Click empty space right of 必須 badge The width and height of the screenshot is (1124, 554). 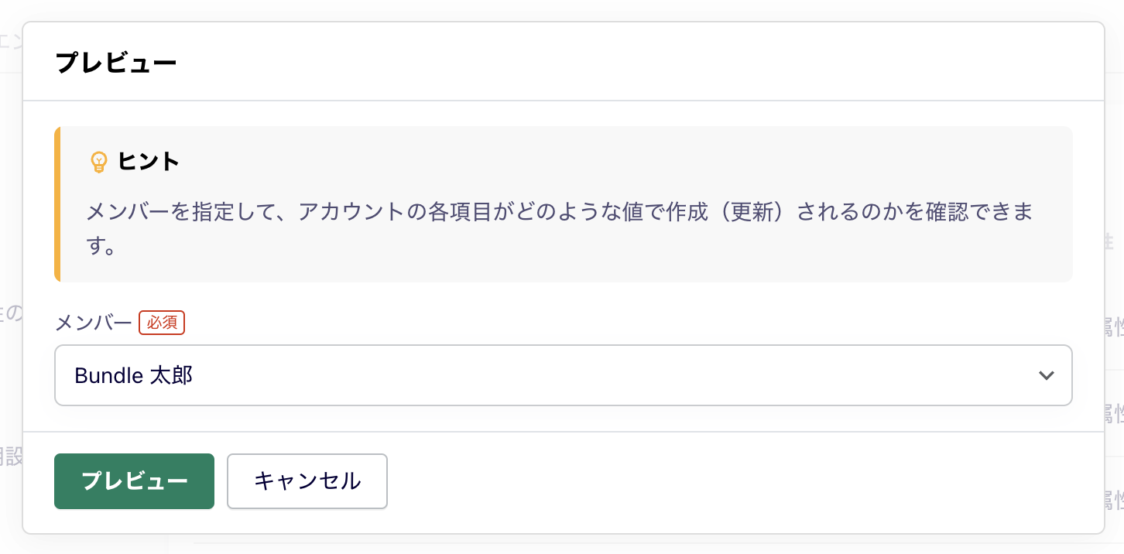(x=619, y=323)
